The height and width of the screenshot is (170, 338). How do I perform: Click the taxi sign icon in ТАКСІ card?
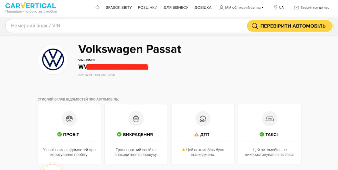[270, 119]
